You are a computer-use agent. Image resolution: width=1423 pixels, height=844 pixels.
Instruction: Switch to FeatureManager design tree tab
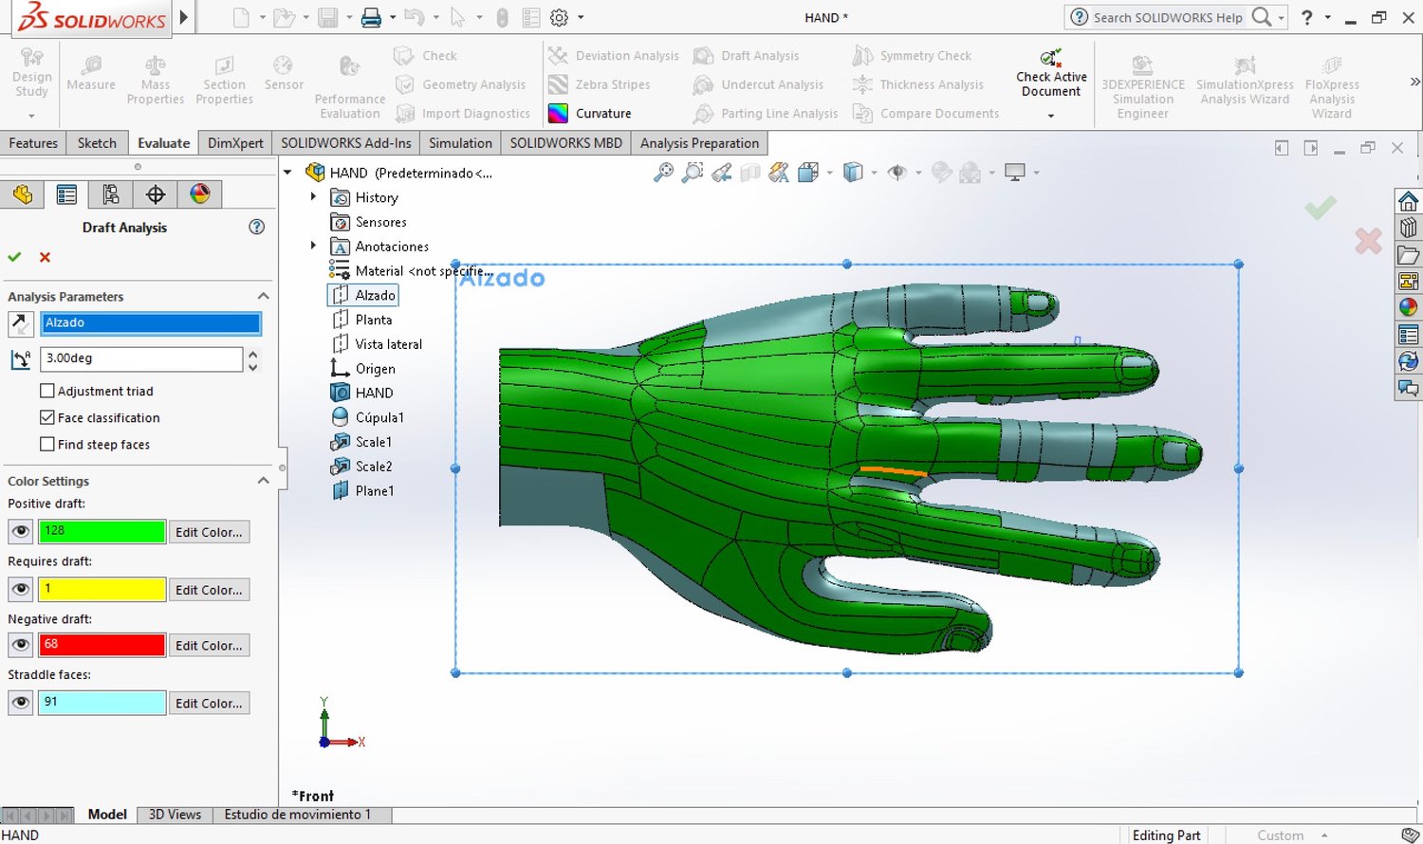point(23,194)
